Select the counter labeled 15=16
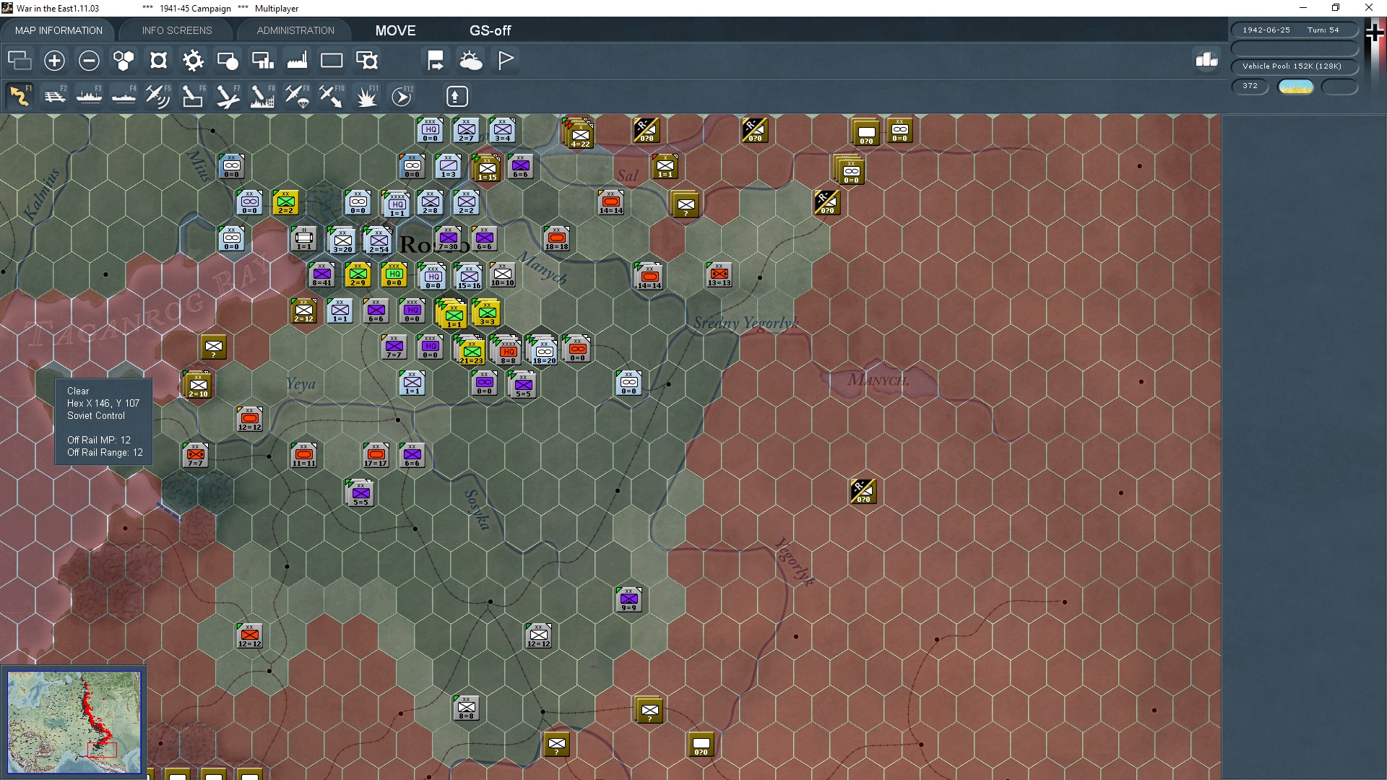 [469, 277]
